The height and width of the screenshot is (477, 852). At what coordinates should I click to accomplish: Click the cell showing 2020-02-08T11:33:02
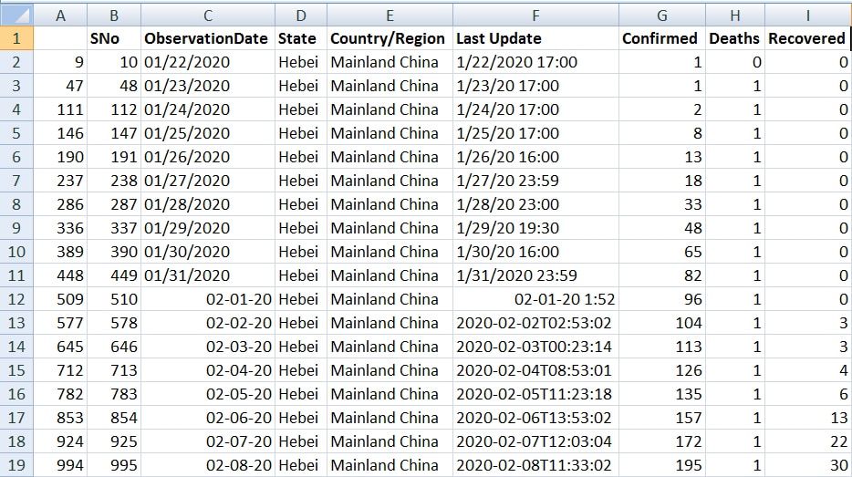click(x=534, y=465)
